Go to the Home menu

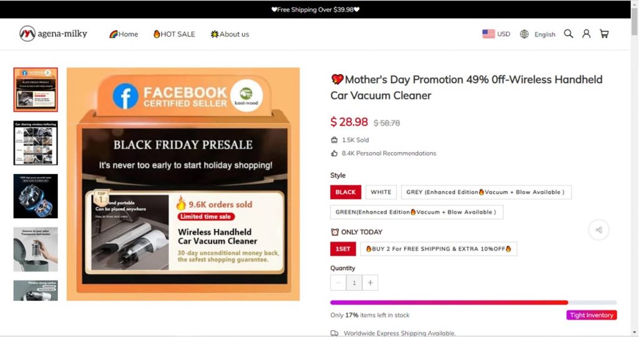124,34
